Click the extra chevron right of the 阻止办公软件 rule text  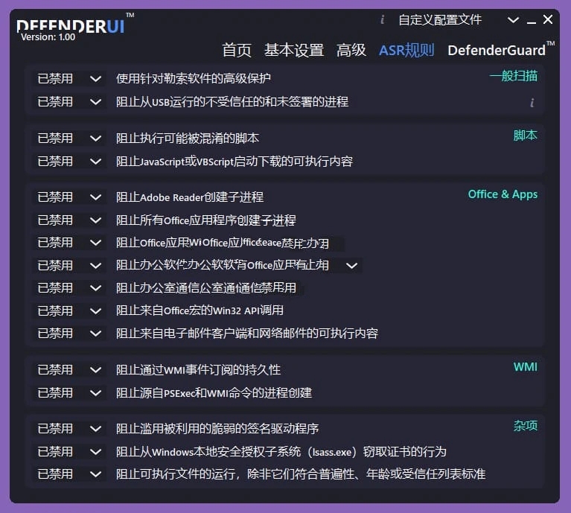tap(352, 265)
